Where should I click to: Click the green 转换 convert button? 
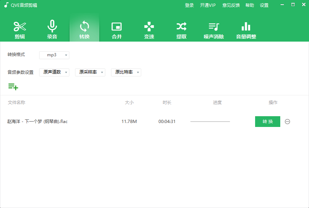pyautogui.click(x=267, y=122)
